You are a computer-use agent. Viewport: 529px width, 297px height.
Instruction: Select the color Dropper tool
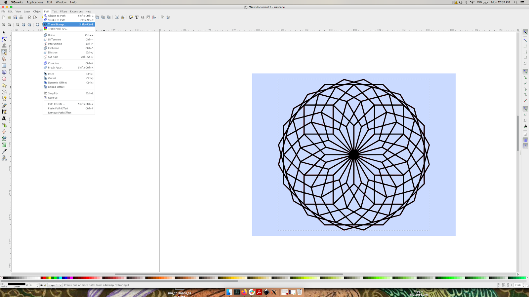click(x=4, y=151)
